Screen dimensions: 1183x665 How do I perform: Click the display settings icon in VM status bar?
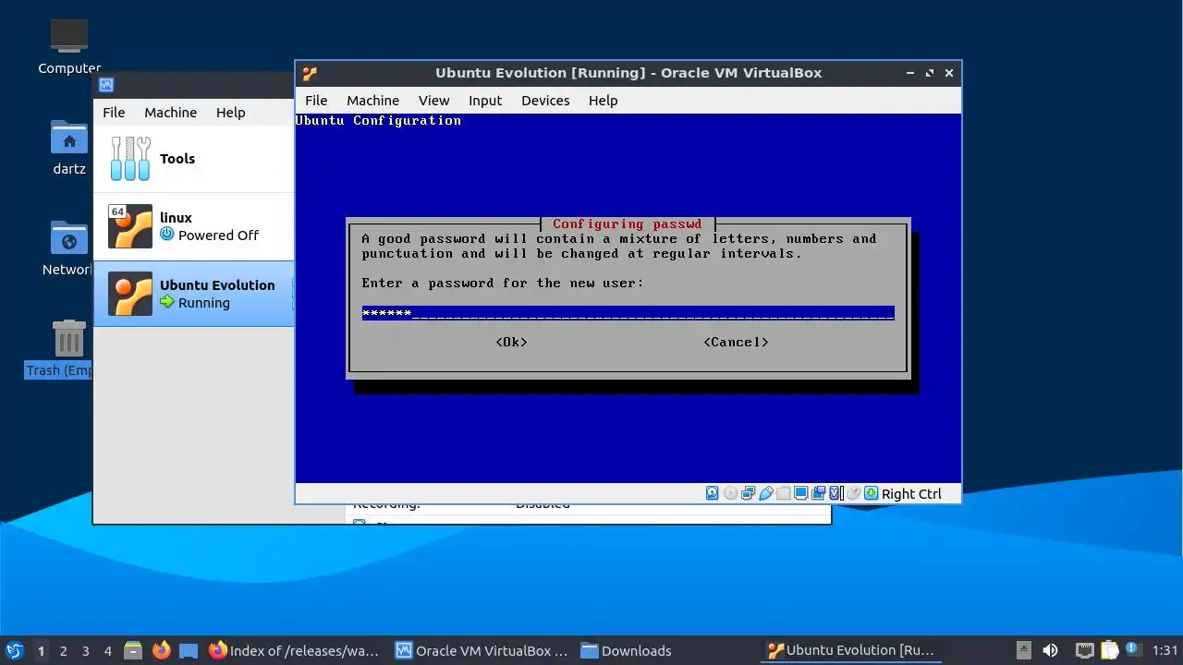pos(801,493)
